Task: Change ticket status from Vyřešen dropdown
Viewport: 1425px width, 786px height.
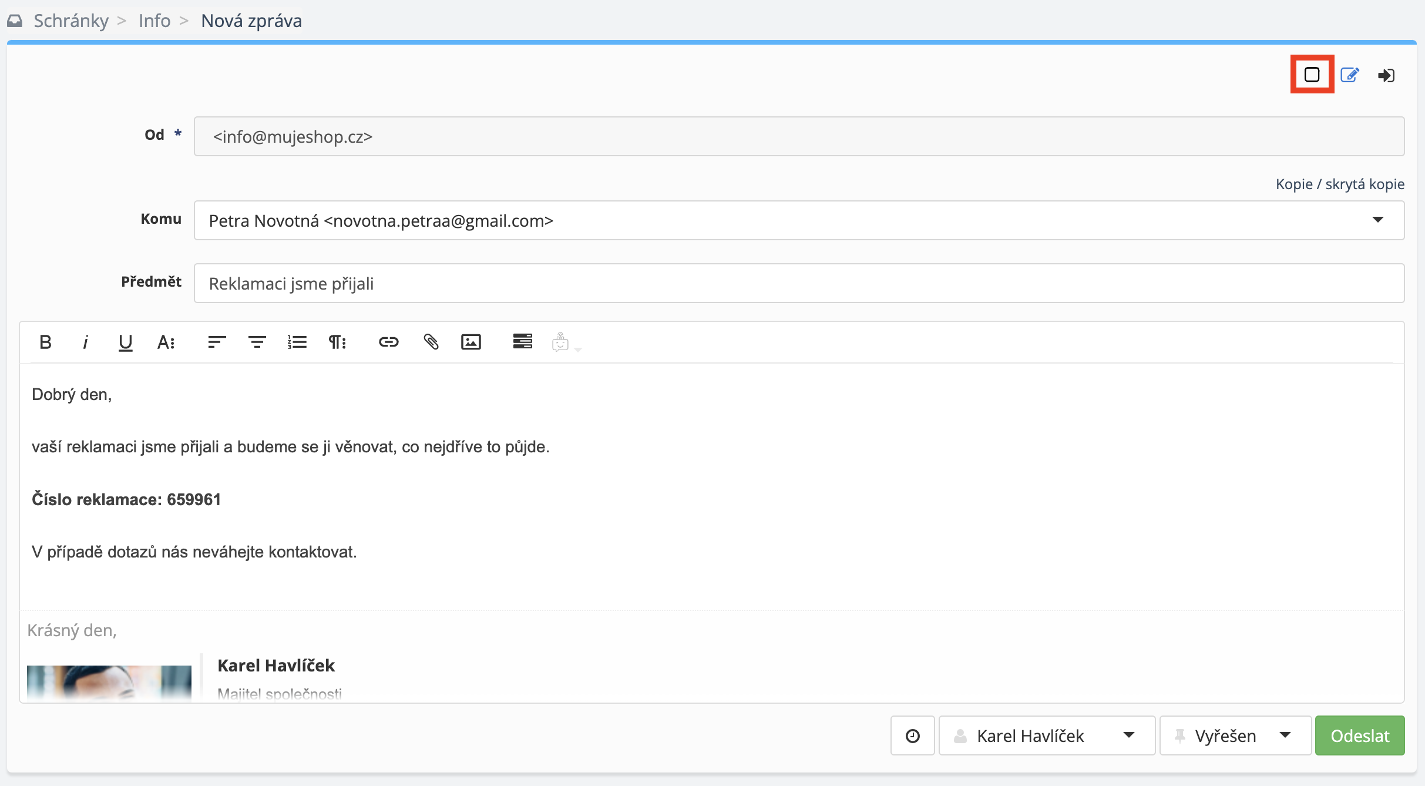Action: 1235,735
